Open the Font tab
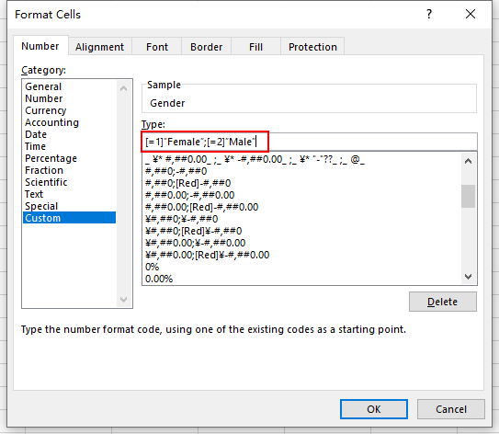Screen dimensions: 499x434 (157, 47)
